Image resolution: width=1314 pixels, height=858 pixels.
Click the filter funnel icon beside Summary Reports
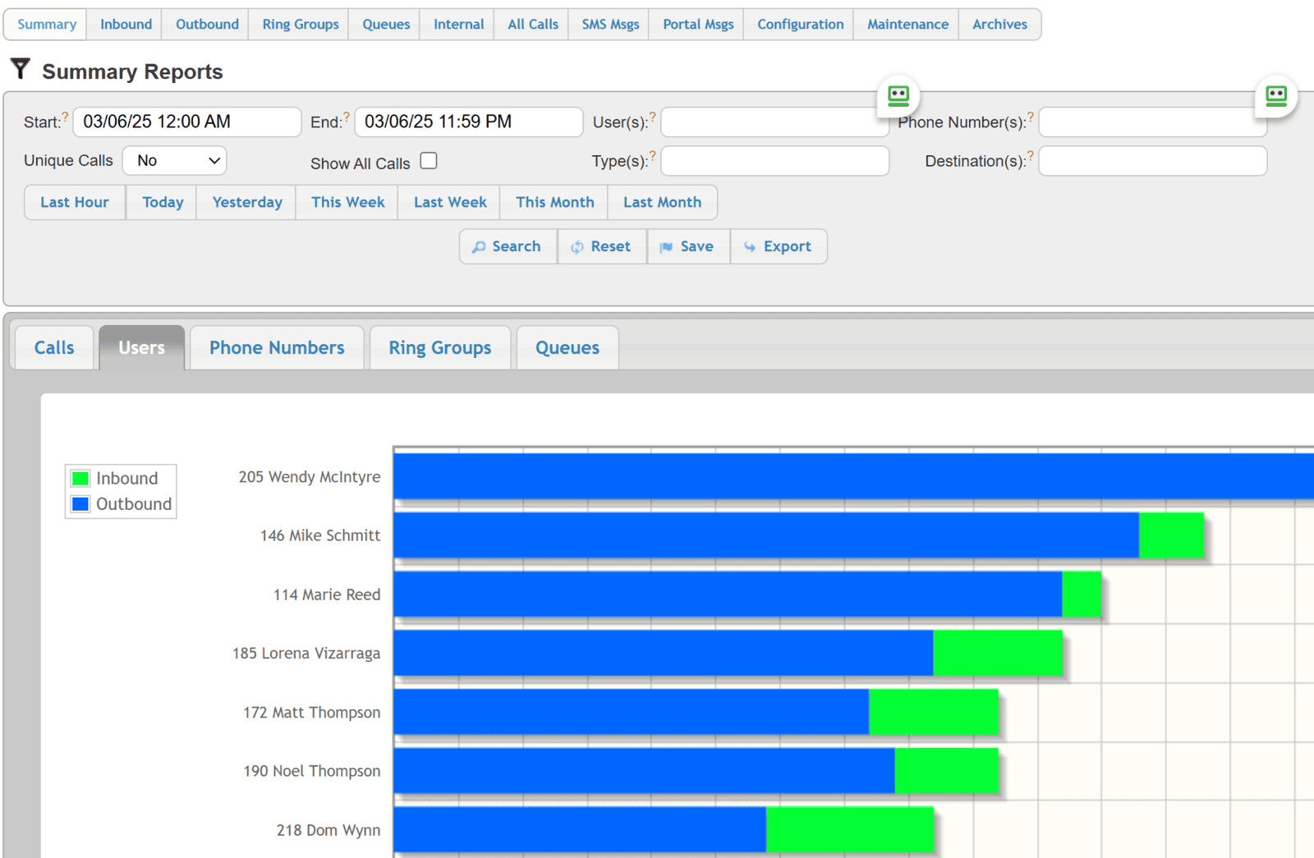[21, 69]
